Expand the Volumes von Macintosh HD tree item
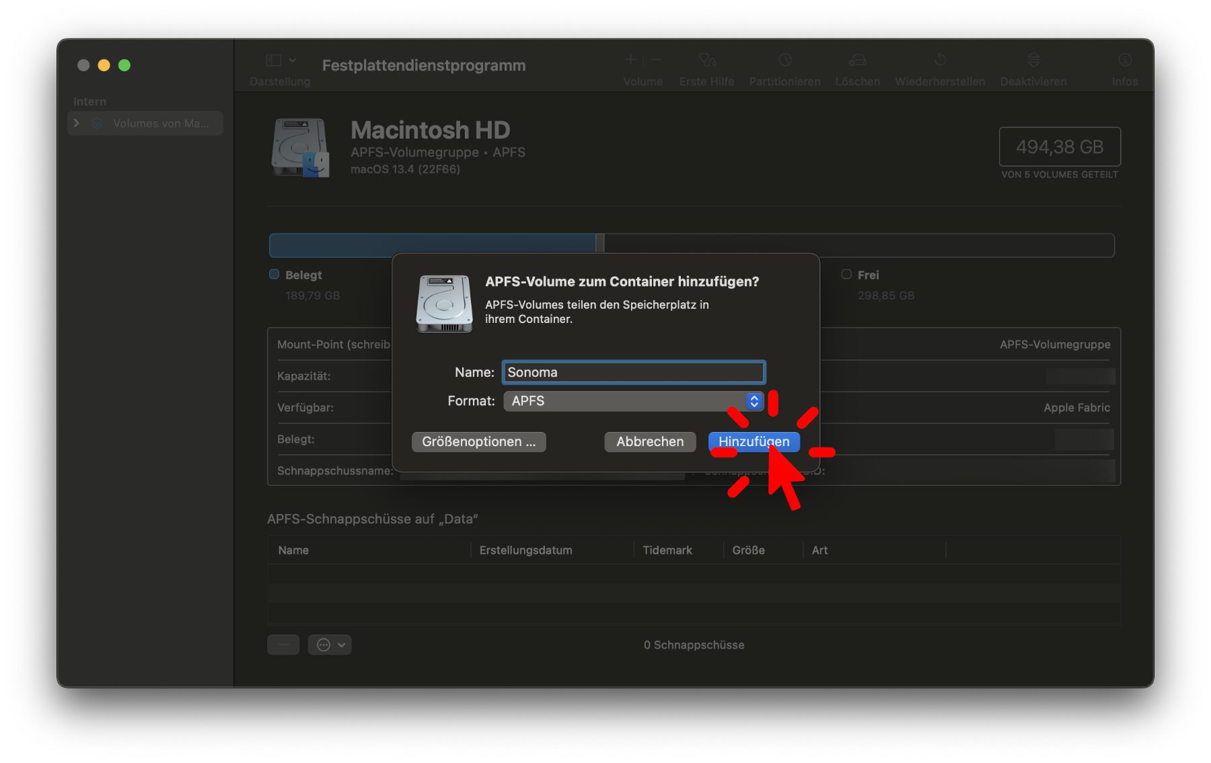 coord(77,123)
